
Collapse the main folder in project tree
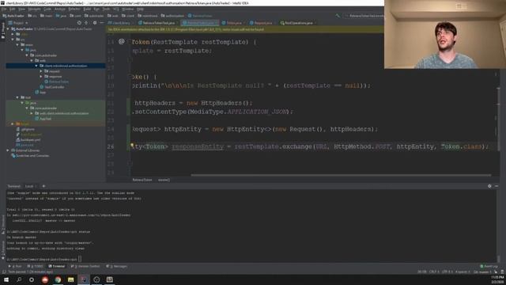click(x=17, y=44)
